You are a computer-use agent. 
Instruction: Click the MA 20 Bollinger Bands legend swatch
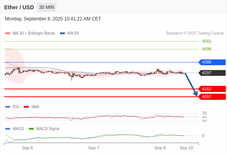pyautogui.click(x=8, y=33)
